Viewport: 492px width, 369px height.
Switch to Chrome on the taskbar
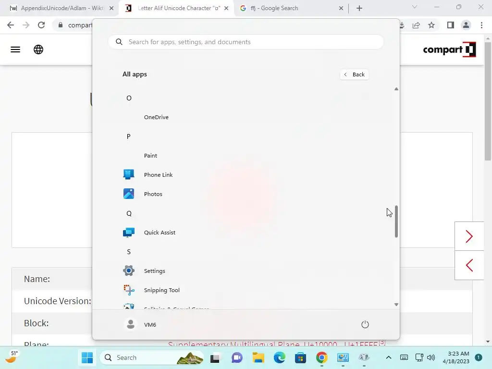click(x=321, y=357)
